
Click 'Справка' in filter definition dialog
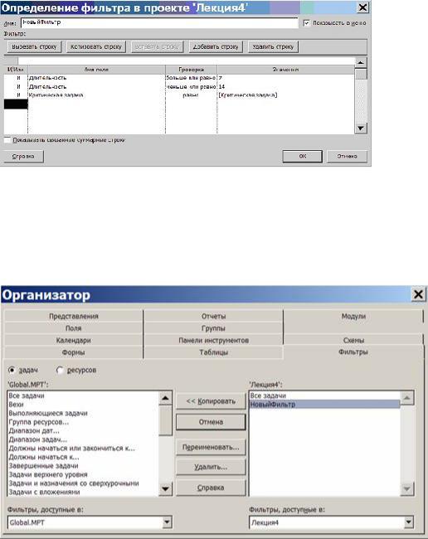(x=23, y=157)
